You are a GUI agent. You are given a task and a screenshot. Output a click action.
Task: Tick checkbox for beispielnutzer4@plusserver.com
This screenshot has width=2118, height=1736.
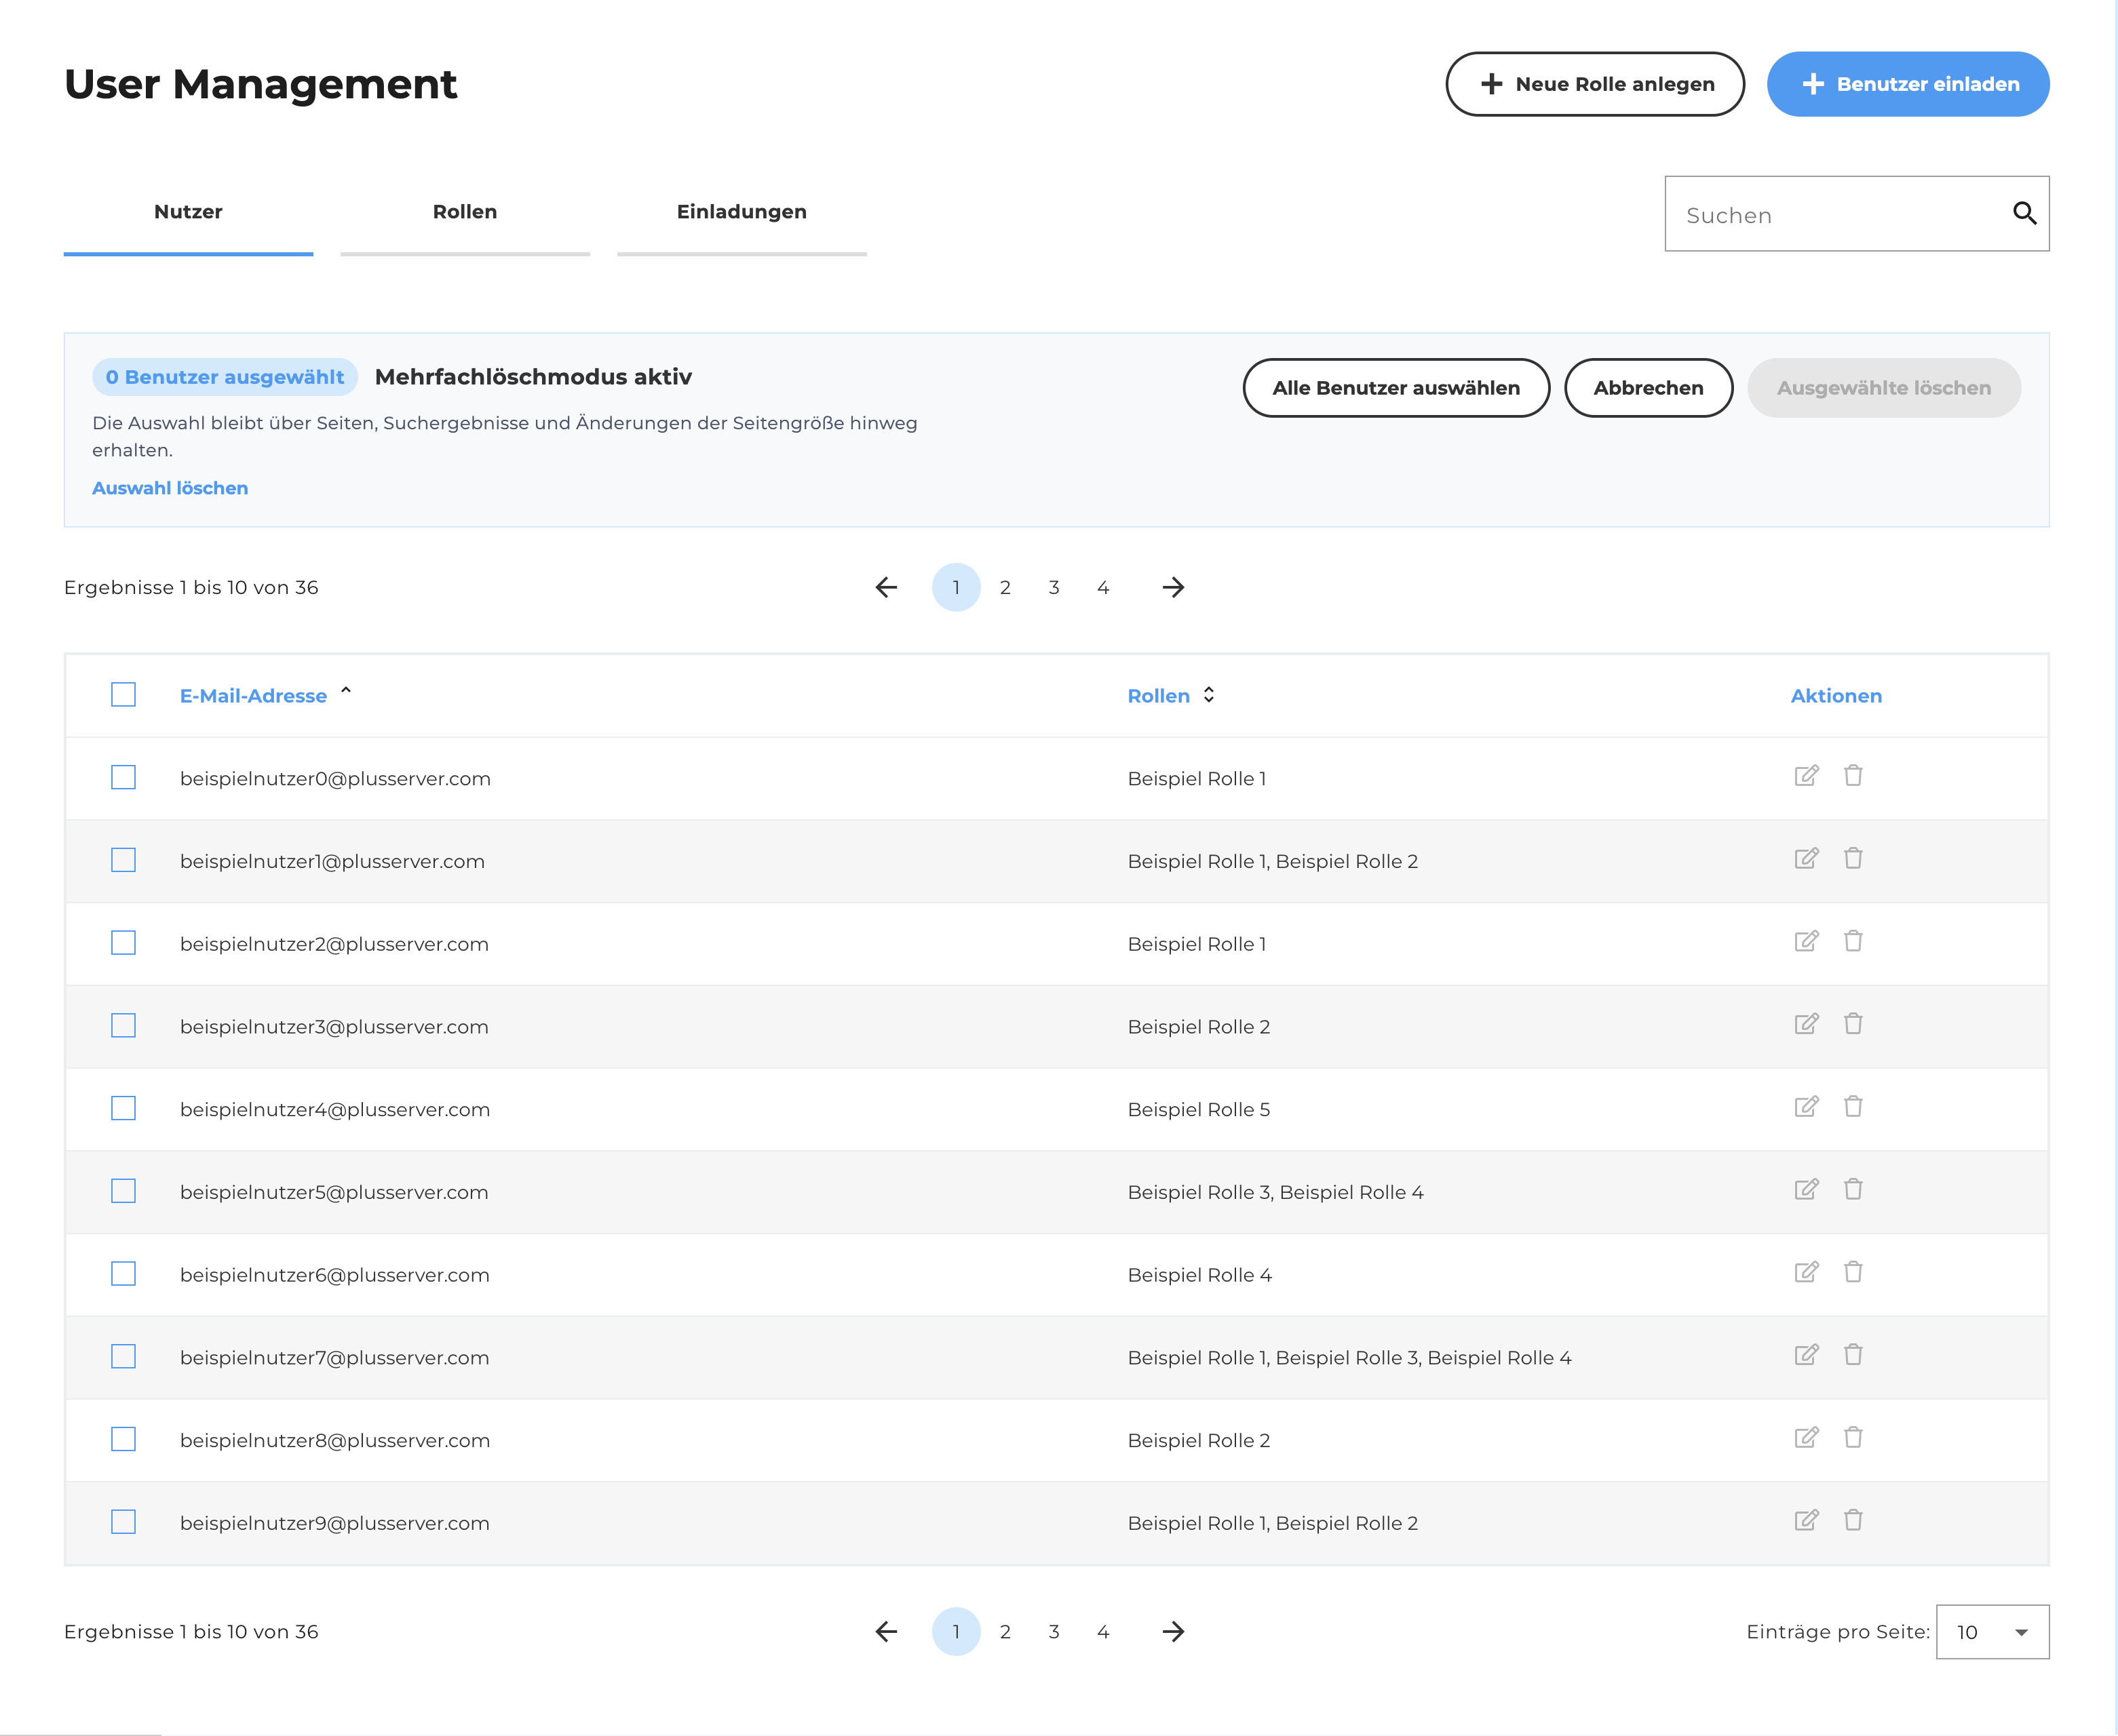(x=123, y=1109)
